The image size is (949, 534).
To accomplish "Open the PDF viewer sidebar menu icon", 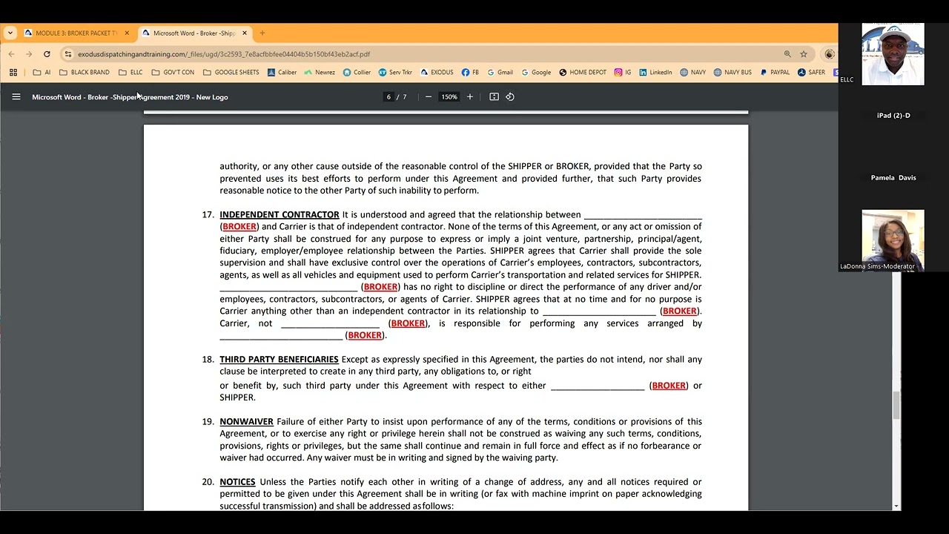I will [x=16, y=96].
